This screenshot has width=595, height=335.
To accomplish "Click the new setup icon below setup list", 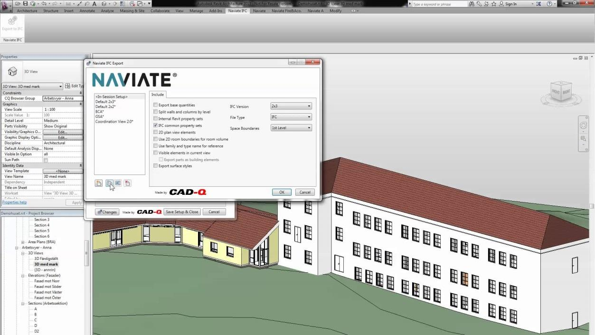I will [x=98, y=183].
